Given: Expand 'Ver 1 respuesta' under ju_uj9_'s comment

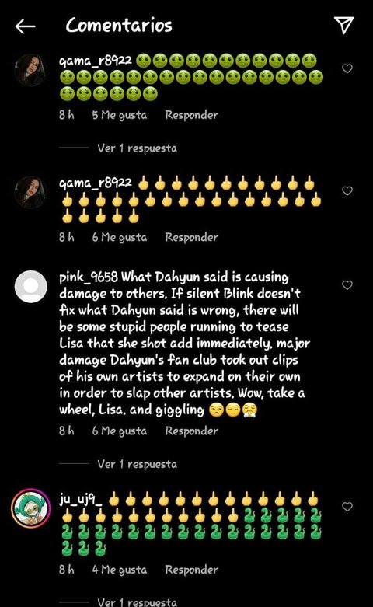Looking at the screenshot, I should click(x=137, y=602).
